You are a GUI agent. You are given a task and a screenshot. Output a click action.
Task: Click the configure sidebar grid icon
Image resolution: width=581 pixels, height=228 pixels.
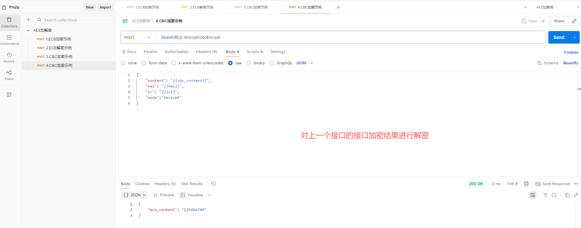[x=9, y=95]
